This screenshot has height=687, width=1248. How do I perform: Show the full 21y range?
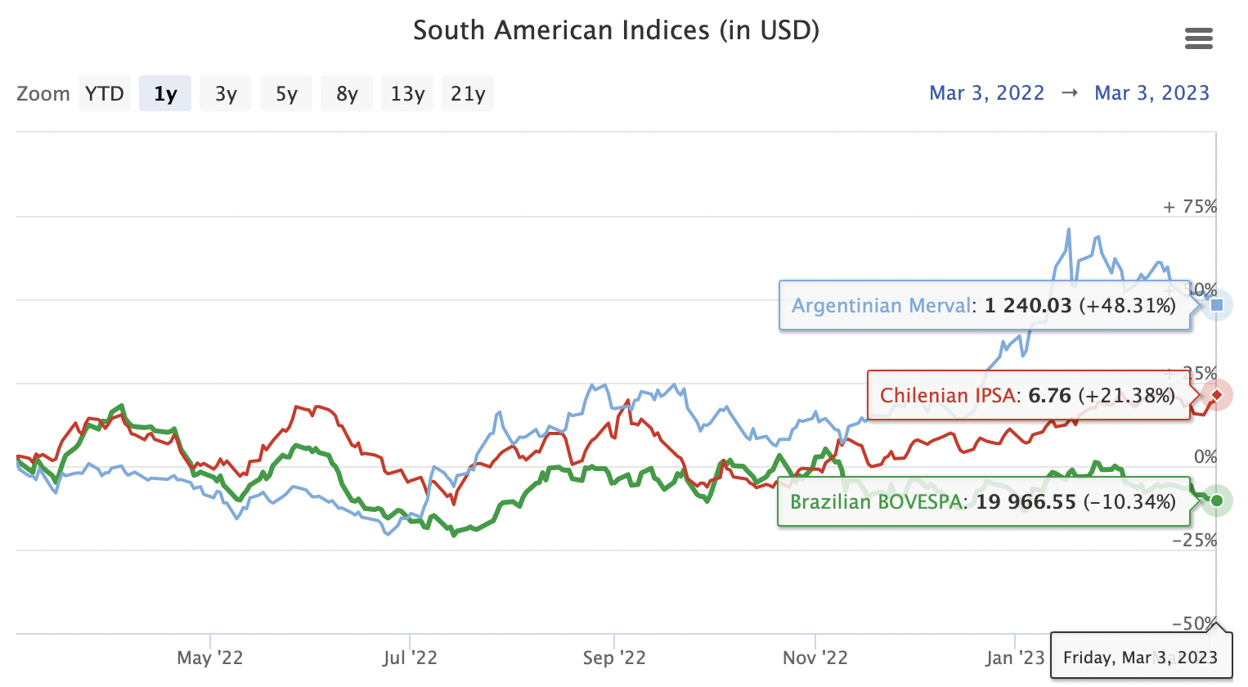[x=468, y=93]
